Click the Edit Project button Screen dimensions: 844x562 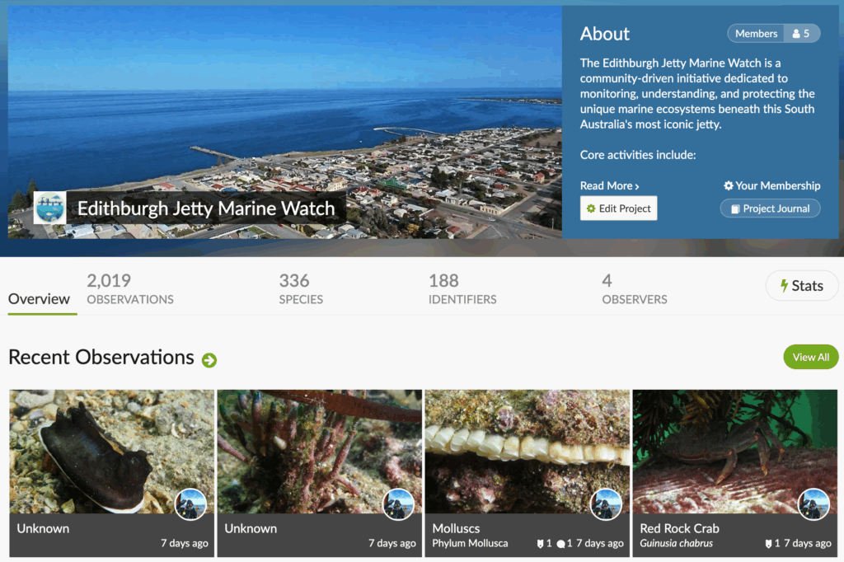coord(618,208)
